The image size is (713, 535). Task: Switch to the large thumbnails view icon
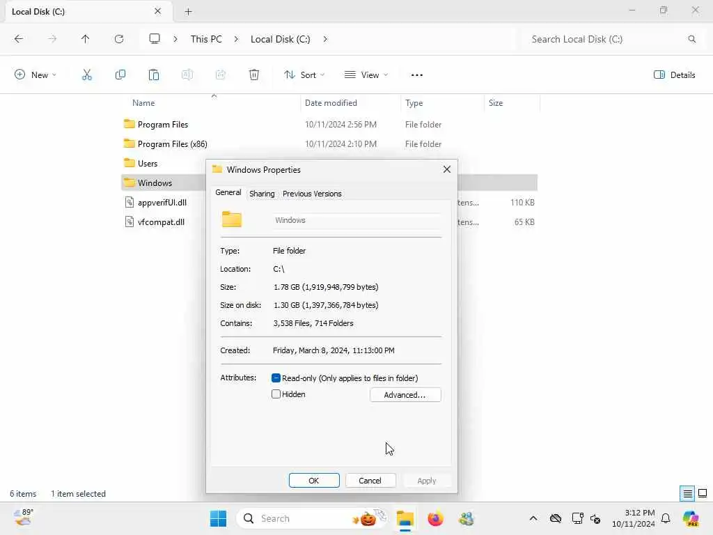[703, 493]
